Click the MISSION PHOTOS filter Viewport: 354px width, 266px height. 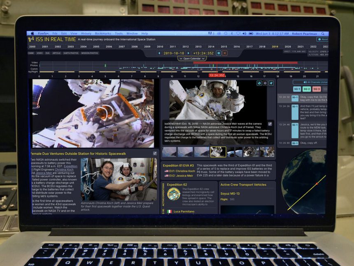pos(90,53)
